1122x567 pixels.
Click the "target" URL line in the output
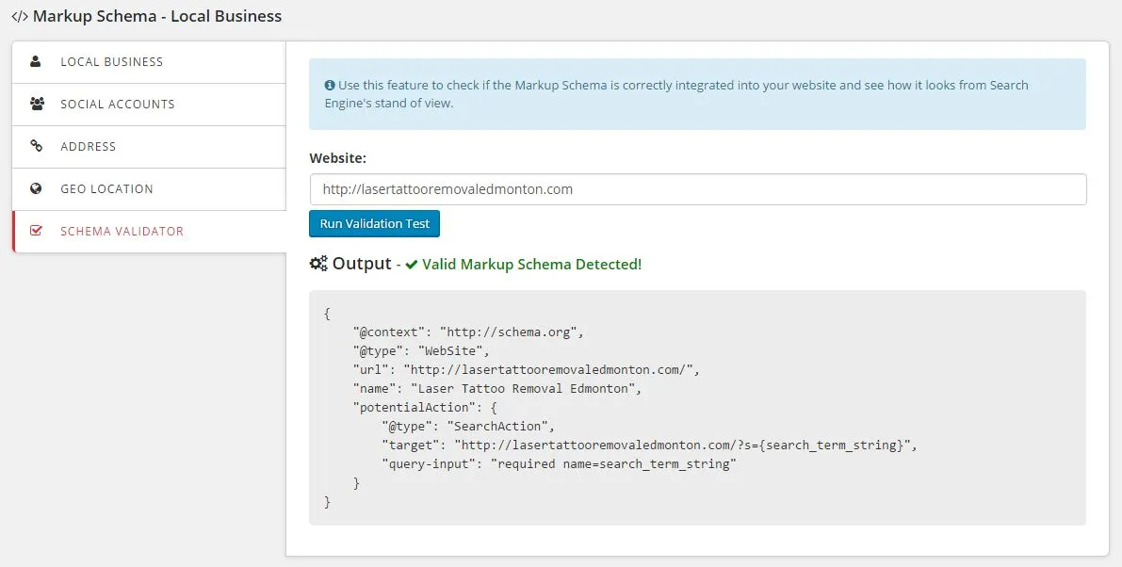649,445
